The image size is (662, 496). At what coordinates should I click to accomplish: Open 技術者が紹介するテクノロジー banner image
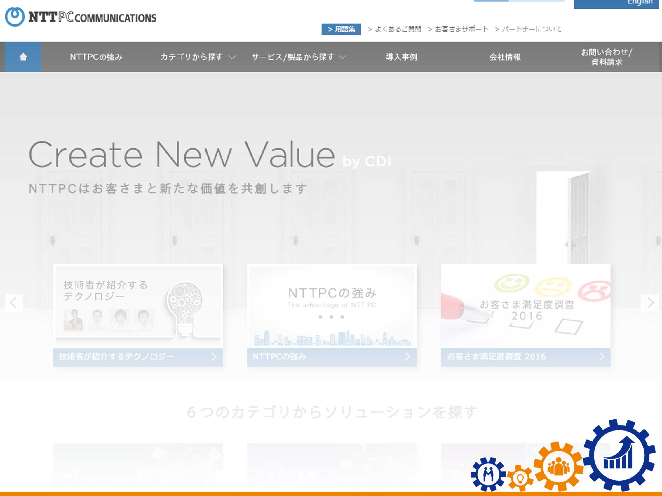[x=138, y=306]
